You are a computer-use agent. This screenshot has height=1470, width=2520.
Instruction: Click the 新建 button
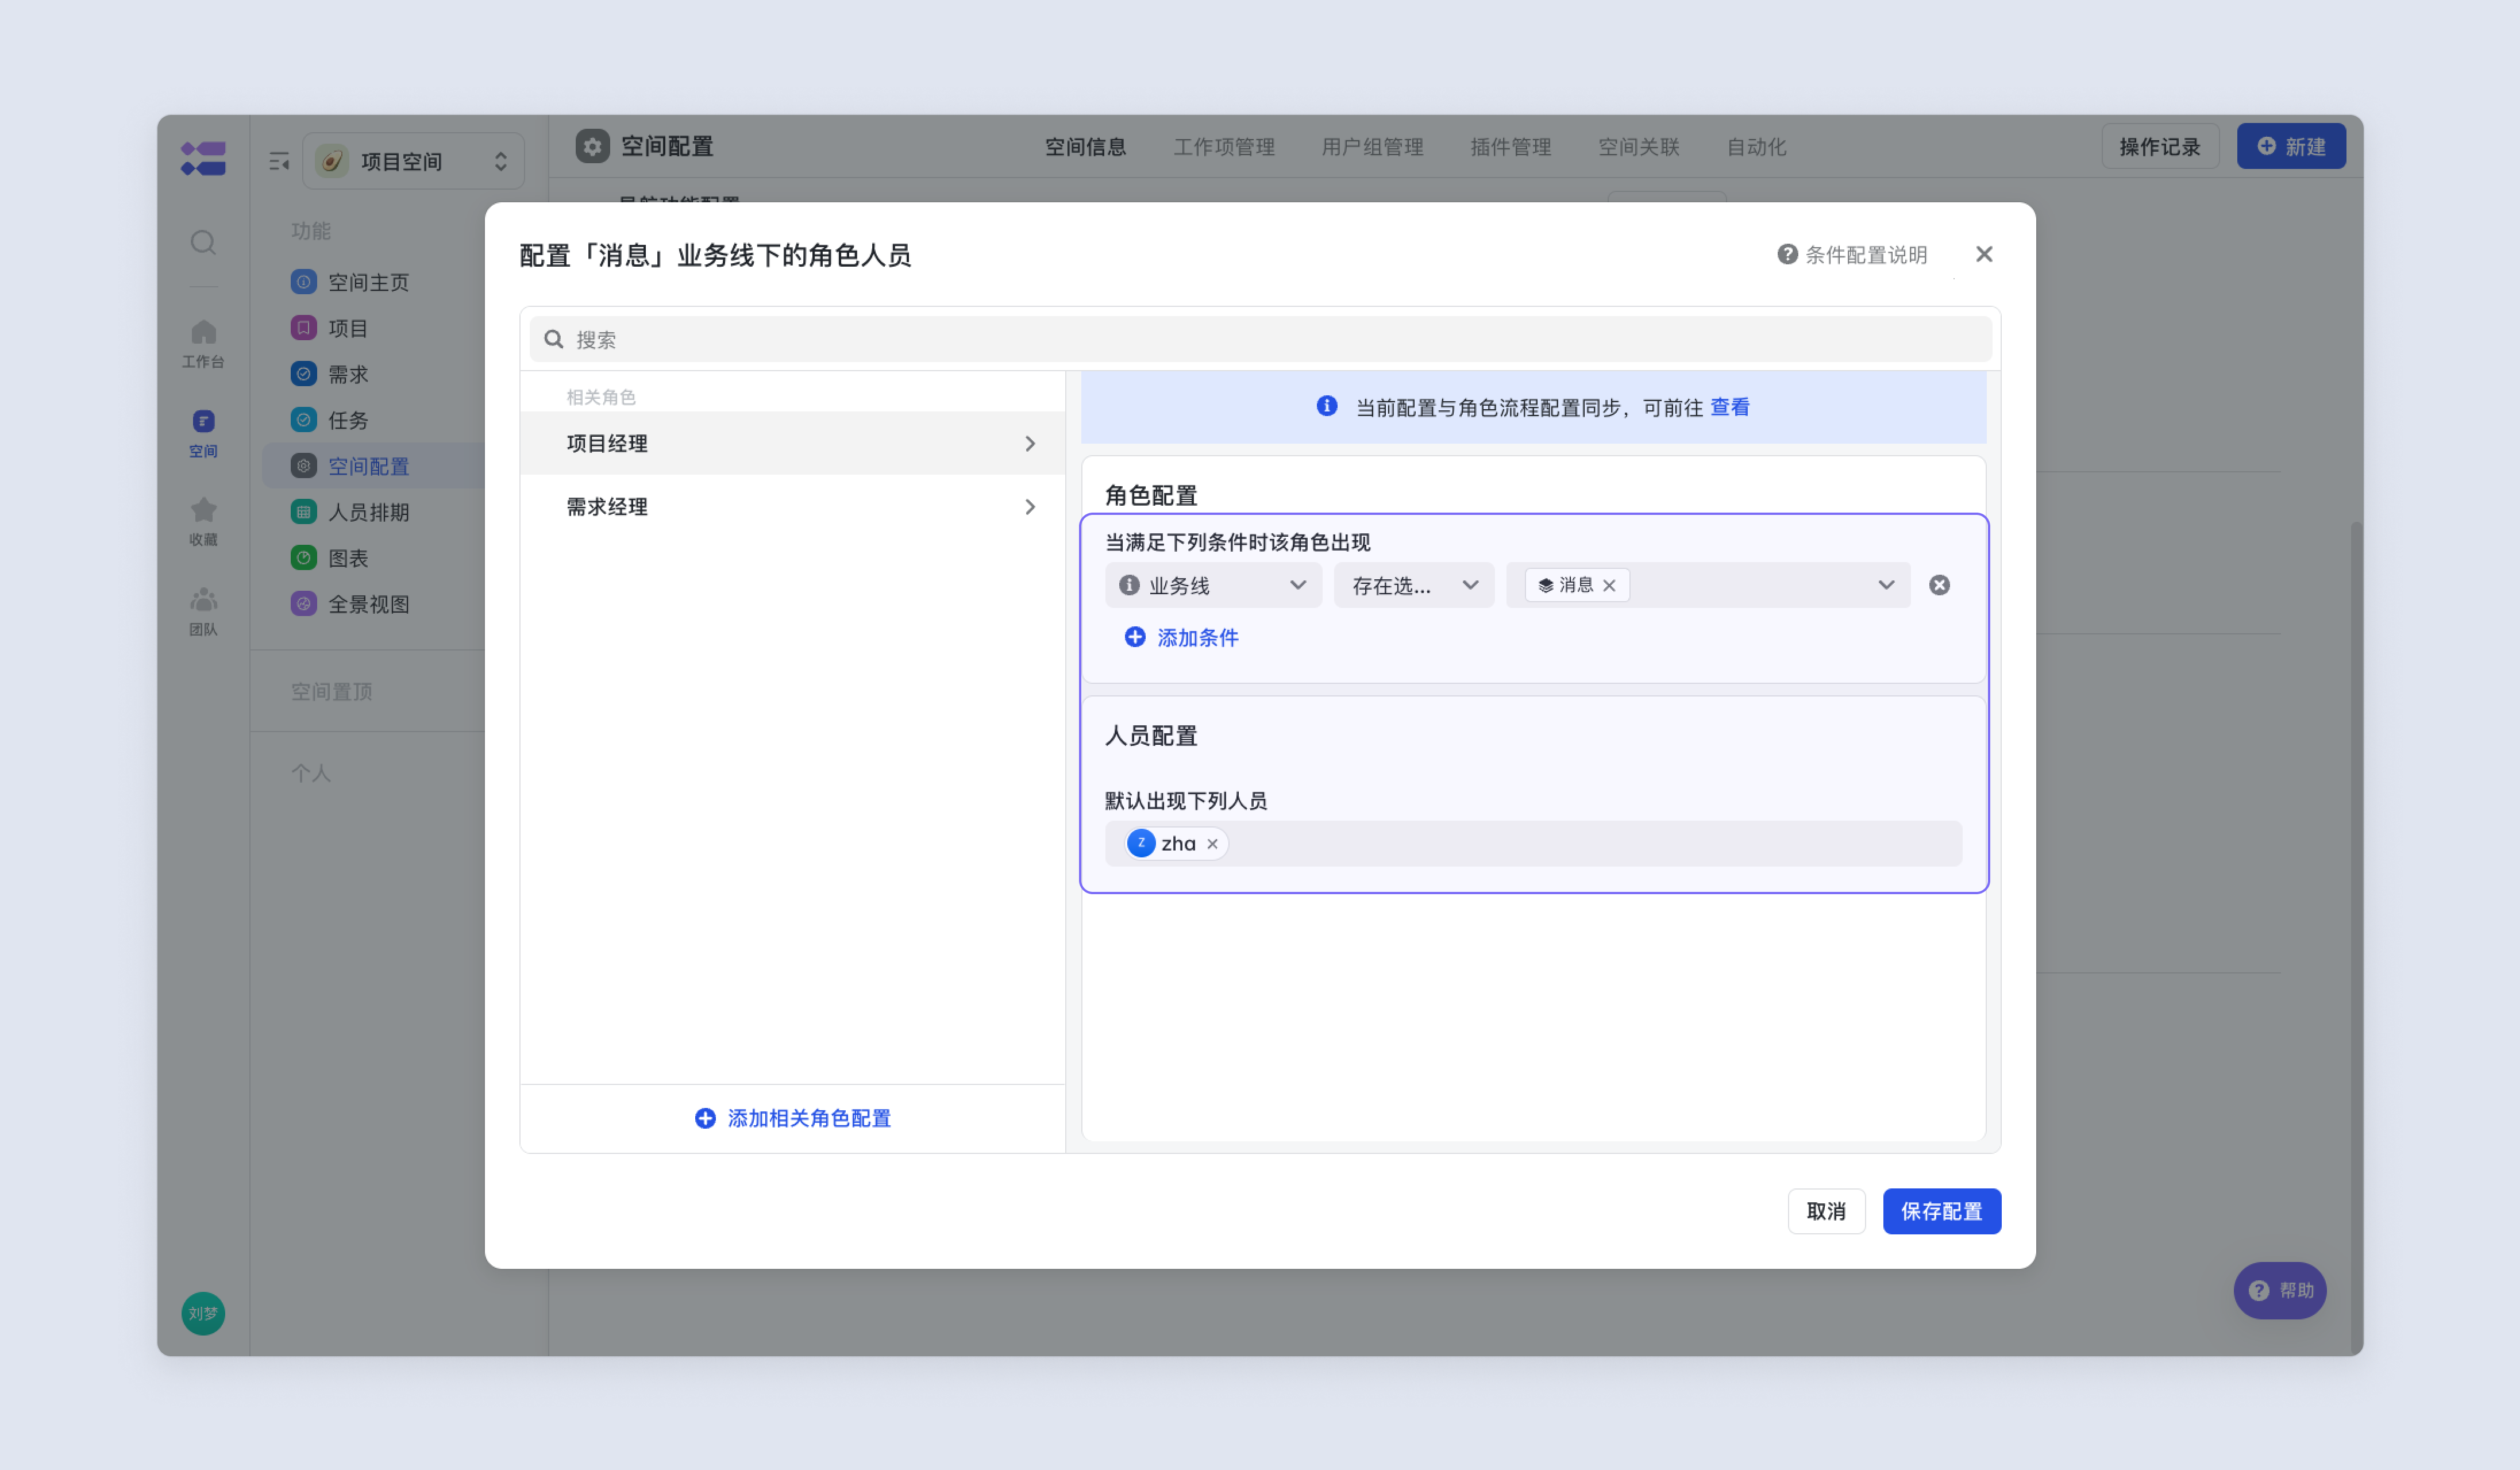pyautogui.click(x=2291, y=147)
